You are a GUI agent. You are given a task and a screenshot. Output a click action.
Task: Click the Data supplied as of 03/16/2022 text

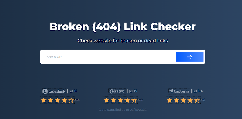[123, 110]
